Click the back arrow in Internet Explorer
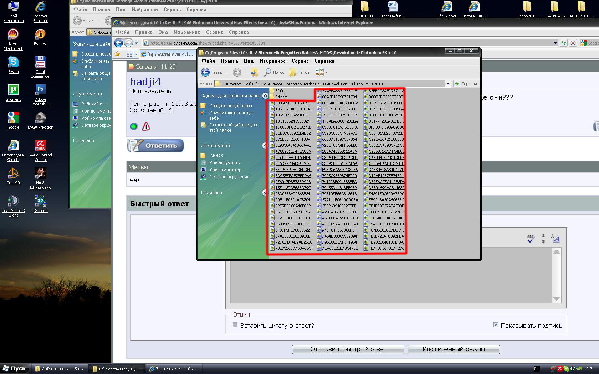Image resolution: width=599 pixels, height=374 pixels. point(118,43)
